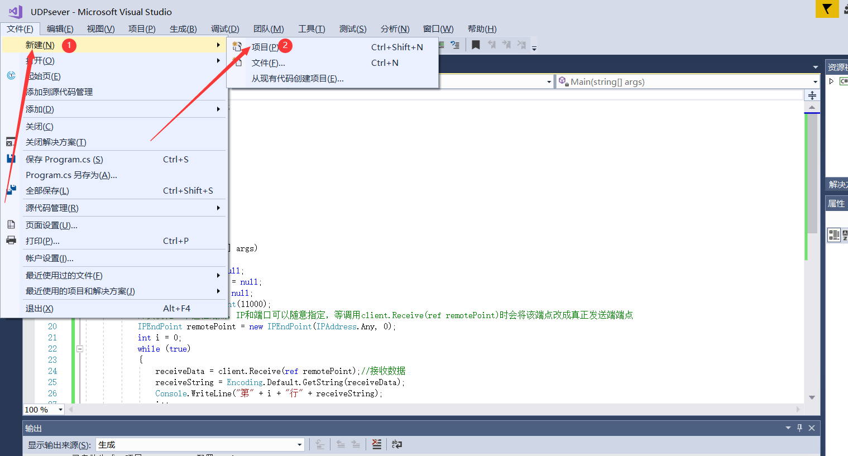
Task: Open 帐户设置(I)...
Action: point(113,258)
